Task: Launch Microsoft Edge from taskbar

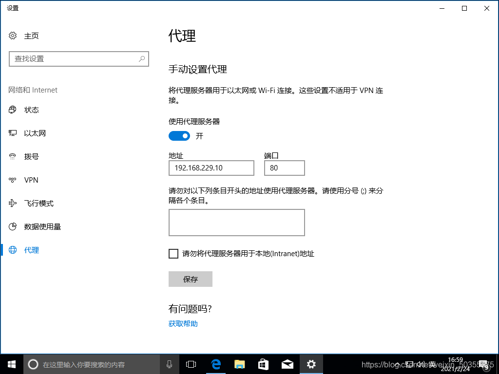Action: coord(216,364)
